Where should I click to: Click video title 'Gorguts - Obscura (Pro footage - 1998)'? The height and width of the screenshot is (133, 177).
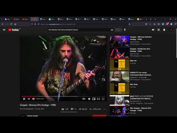pyautogui.click(x=38, y=105)
